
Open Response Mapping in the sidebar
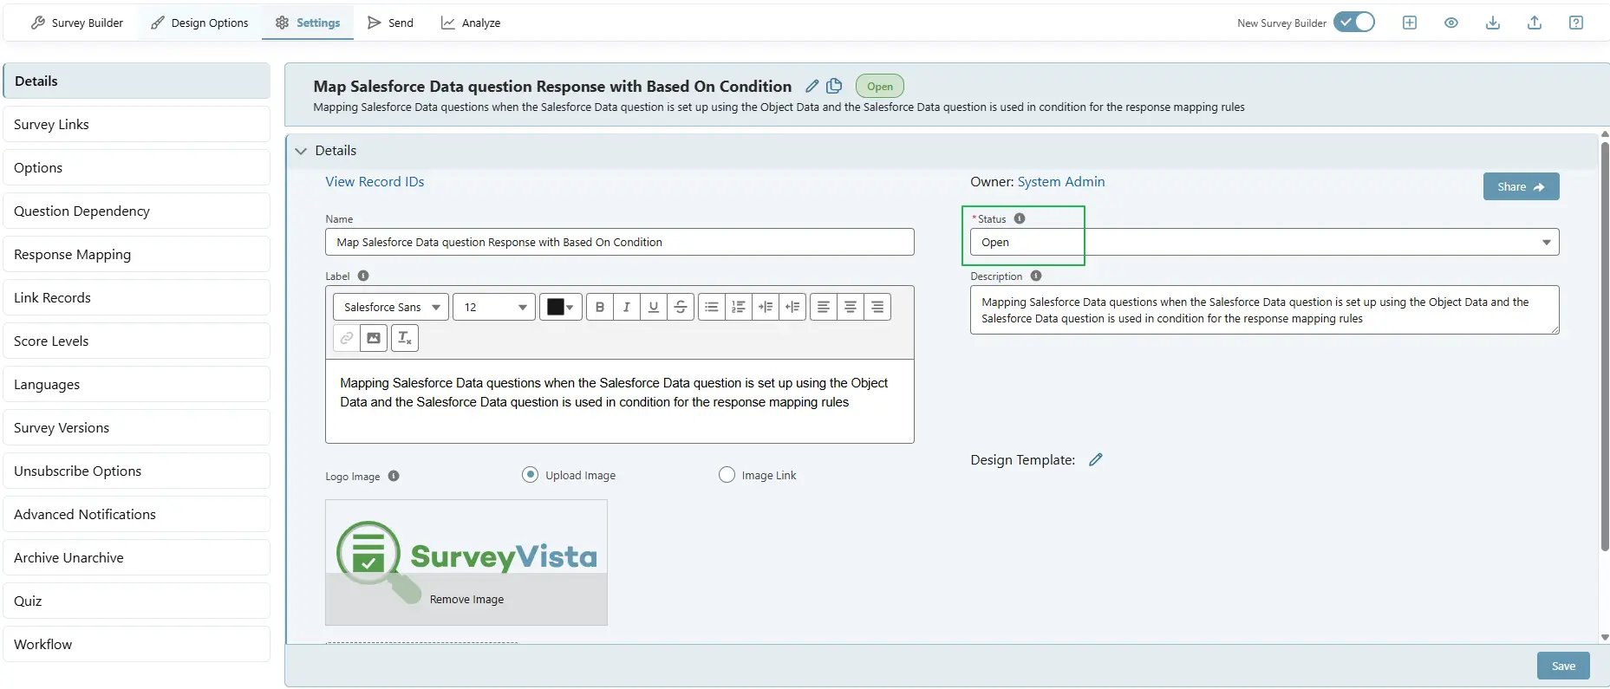(137, 254)
